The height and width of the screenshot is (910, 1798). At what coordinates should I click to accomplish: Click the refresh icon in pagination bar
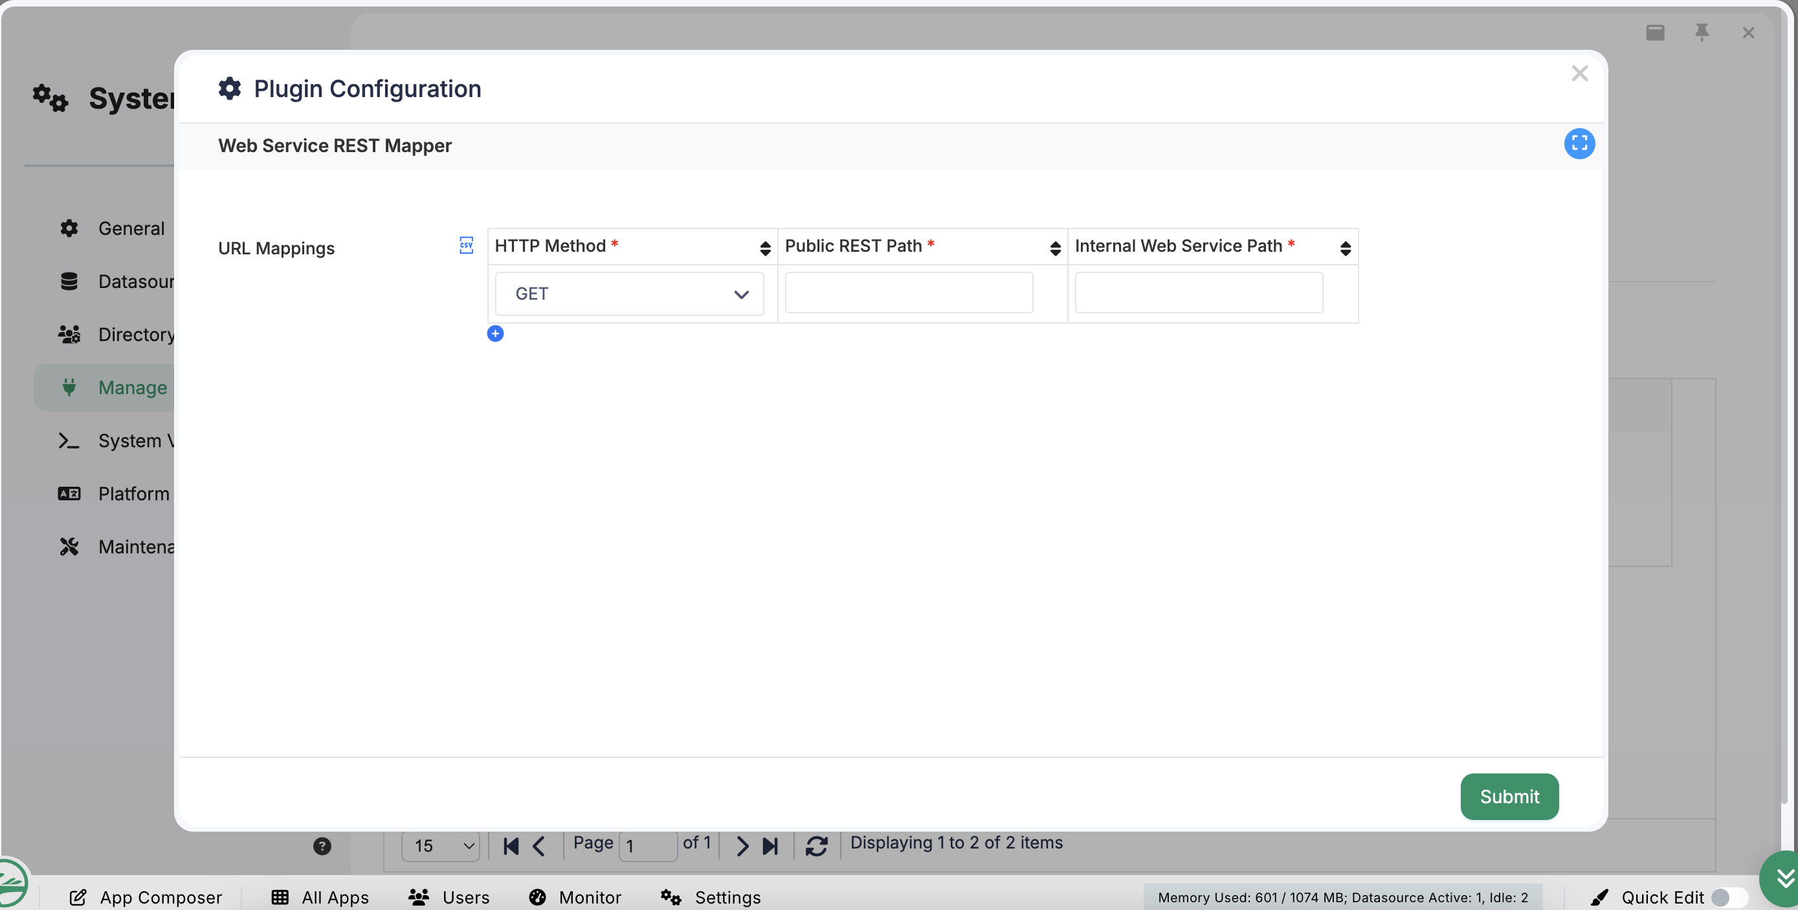coord(816,846)
